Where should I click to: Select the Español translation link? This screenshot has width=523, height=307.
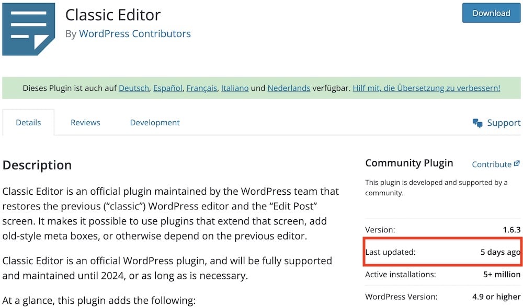click(168, 88)
